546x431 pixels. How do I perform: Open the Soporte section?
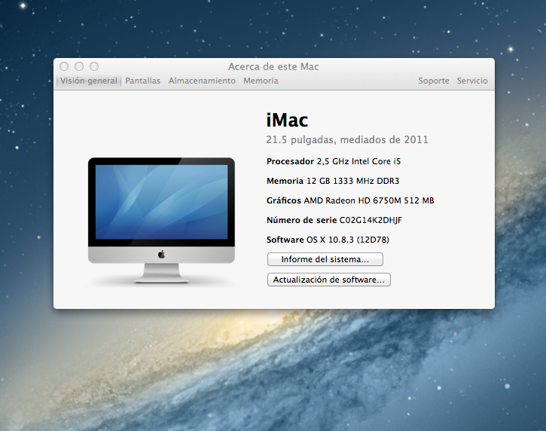click(x=434, y=81)
